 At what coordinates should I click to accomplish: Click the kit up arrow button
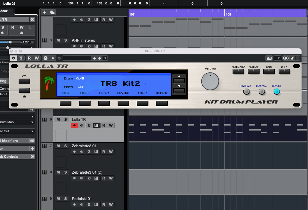[179, 81]
